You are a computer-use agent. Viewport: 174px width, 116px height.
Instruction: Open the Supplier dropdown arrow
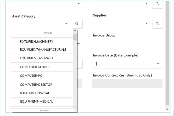click(x=146, y=24)
